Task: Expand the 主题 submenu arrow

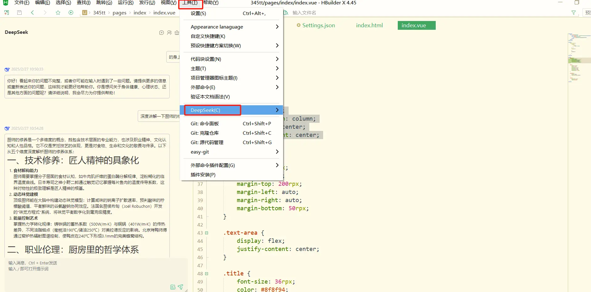Action: pos(277,68)
